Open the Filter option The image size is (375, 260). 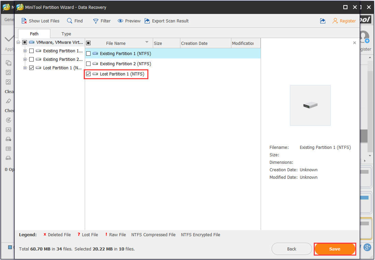(102, 21)
